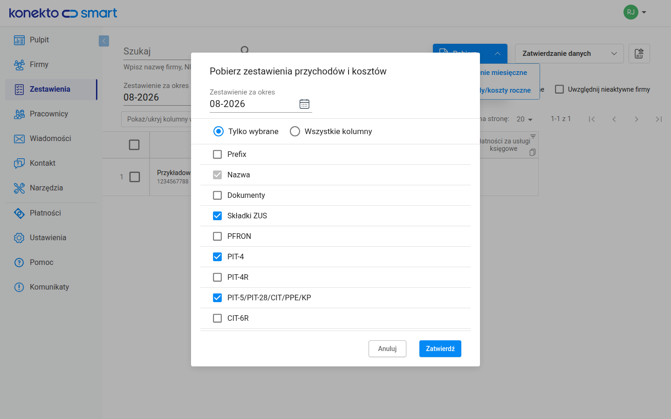Expand the rows-per-page dropdown showing 20
The width and height of the screenshot is (671, 419).
525,119
